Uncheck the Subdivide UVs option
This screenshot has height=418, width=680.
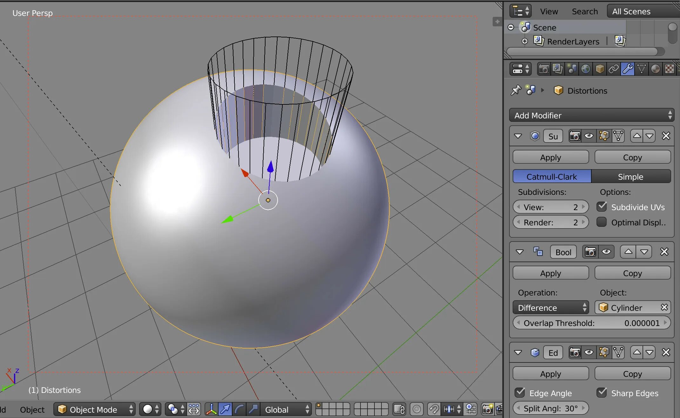(601, 207)
